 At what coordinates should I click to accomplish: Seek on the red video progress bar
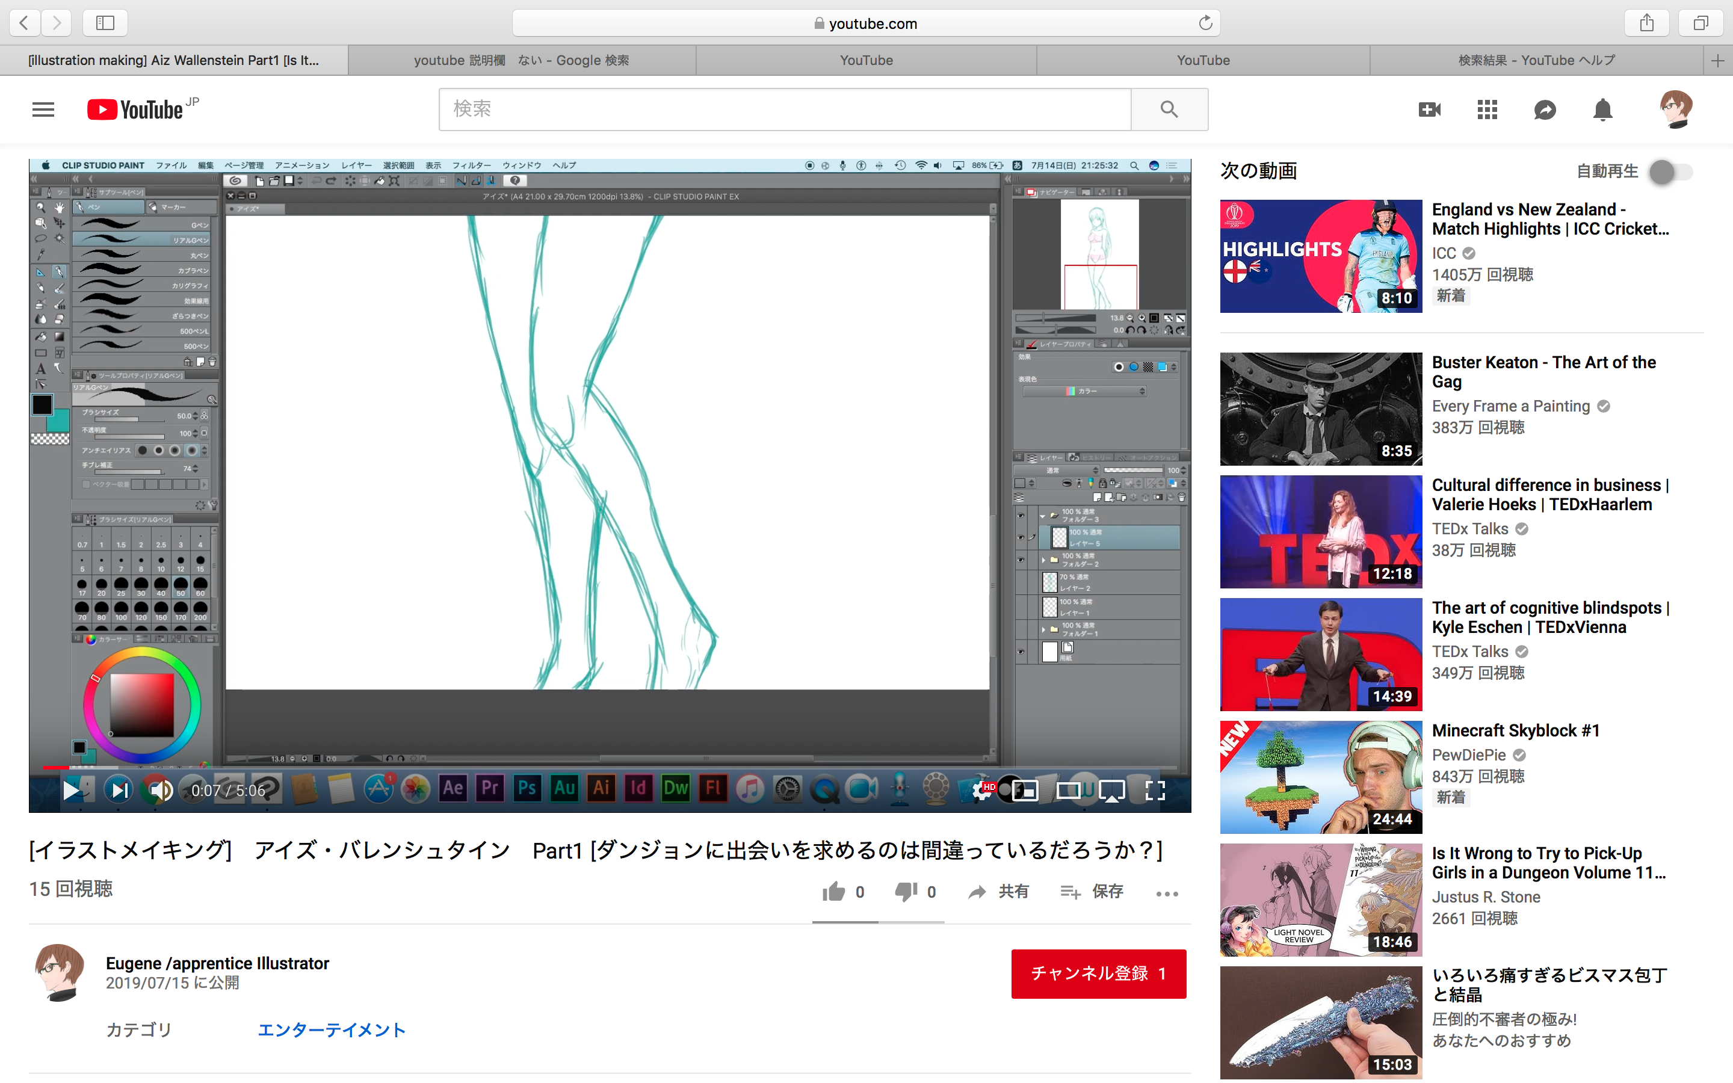(x=610, y=767)
